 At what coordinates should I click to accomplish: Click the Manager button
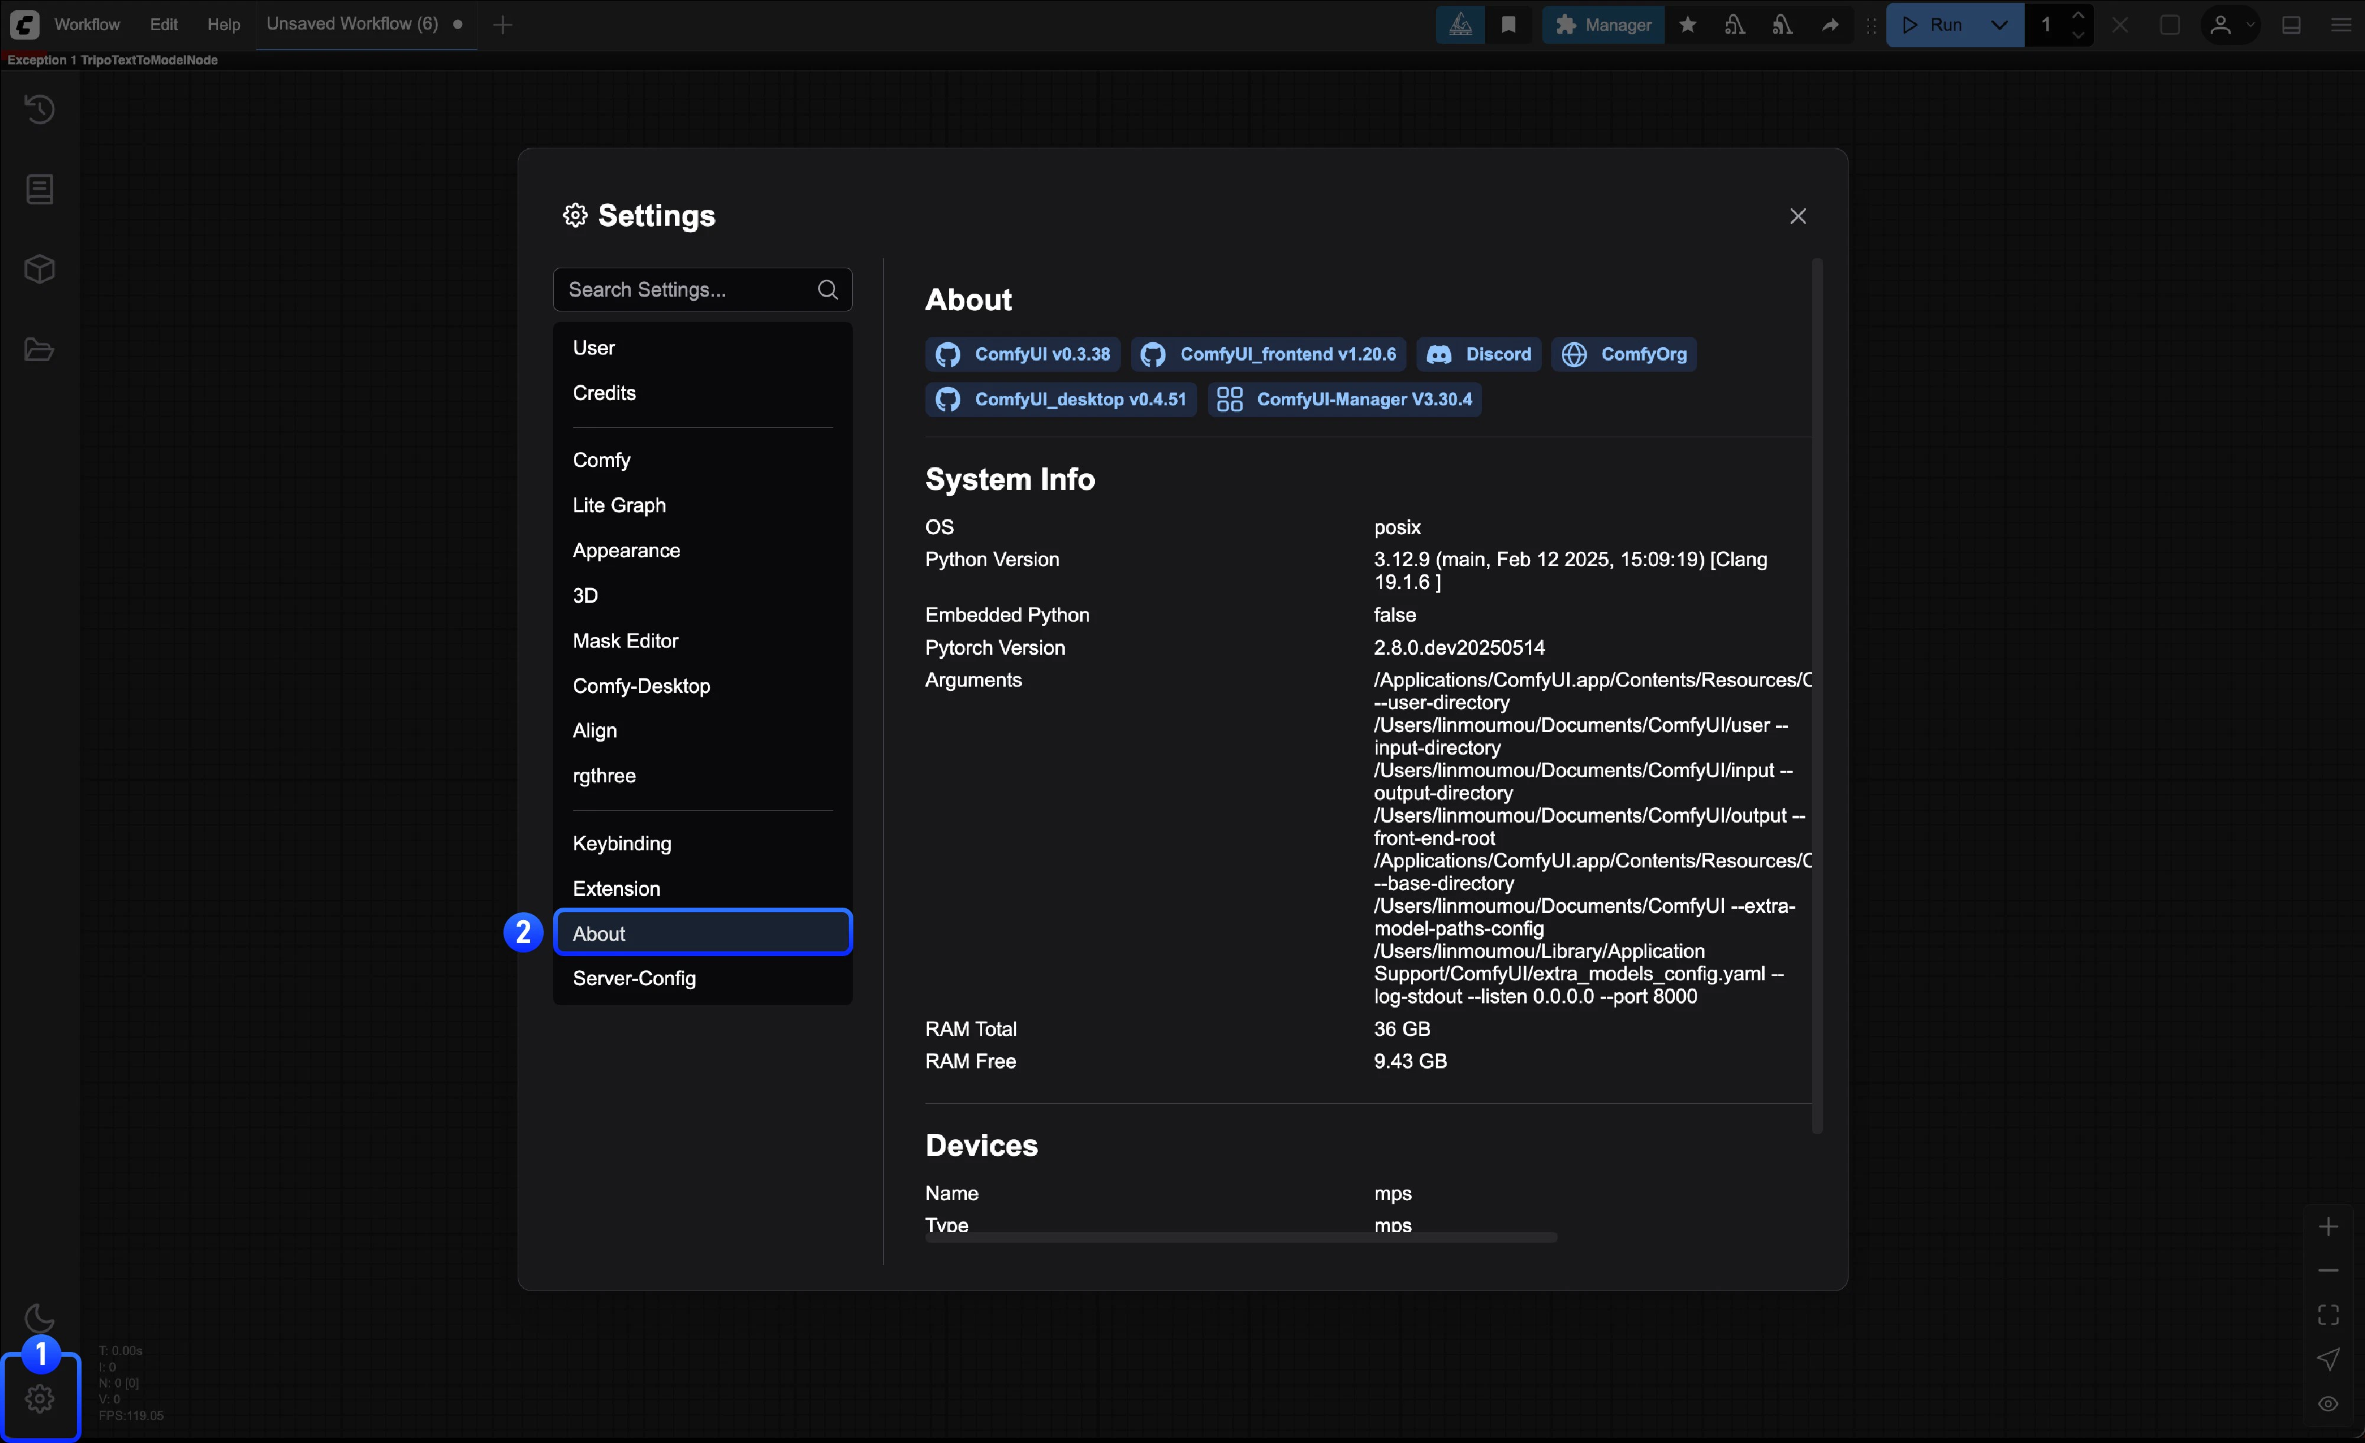(1603, 25)
